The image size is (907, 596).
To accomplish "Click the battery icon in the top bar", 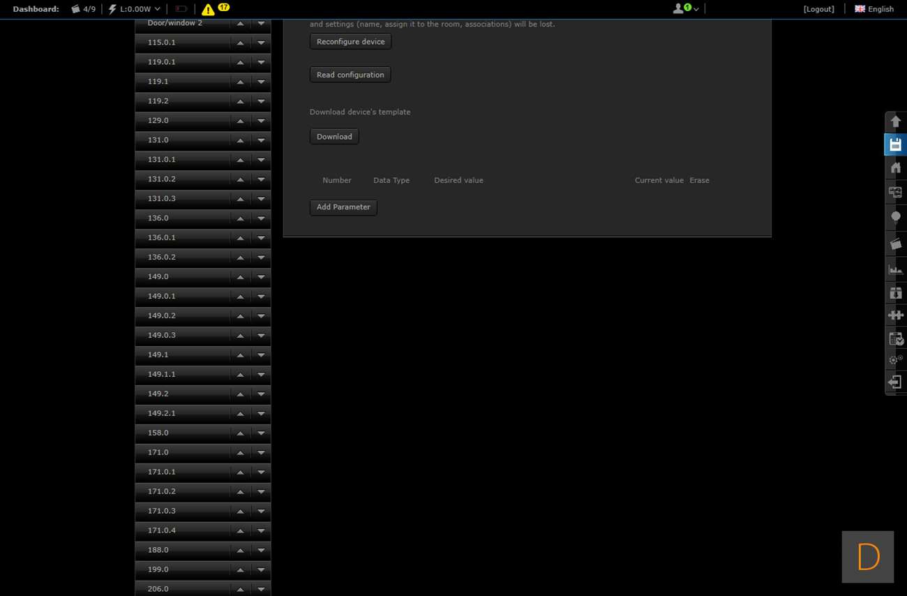I will 181,9.
